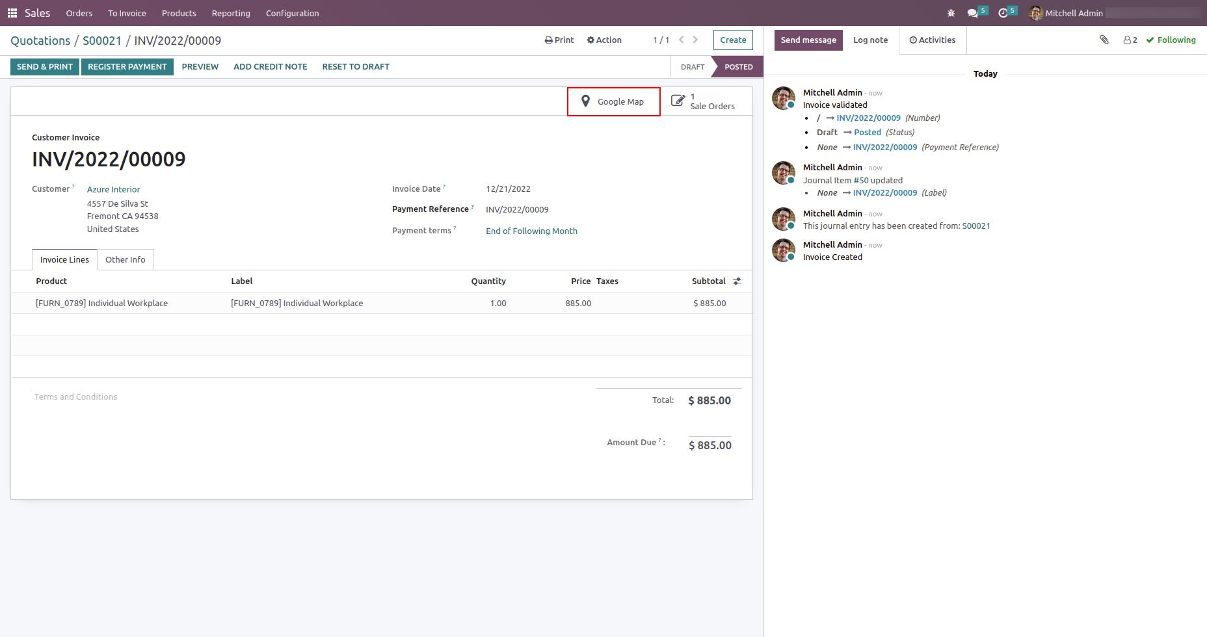Open the Action gear menu
Screen dimensions: 1207x637
pos(604,40)
